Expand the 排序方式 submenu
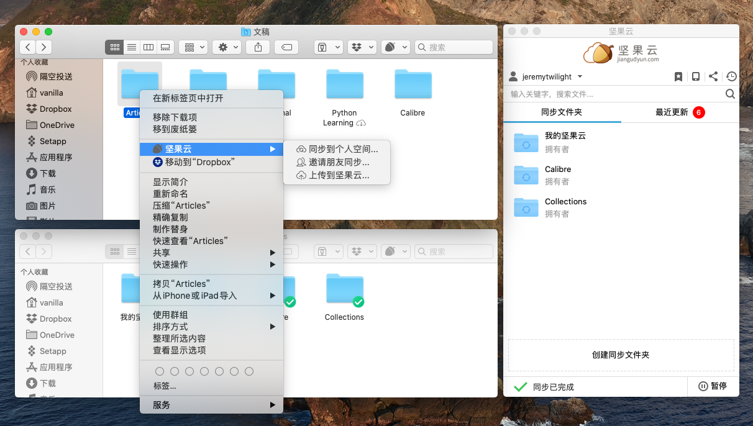753x426 pixels. 211,327
